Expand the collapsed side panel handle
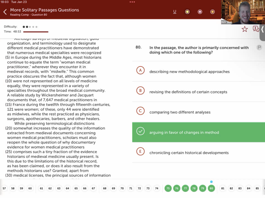The image size is (265, 198). [x=263, y=29]
